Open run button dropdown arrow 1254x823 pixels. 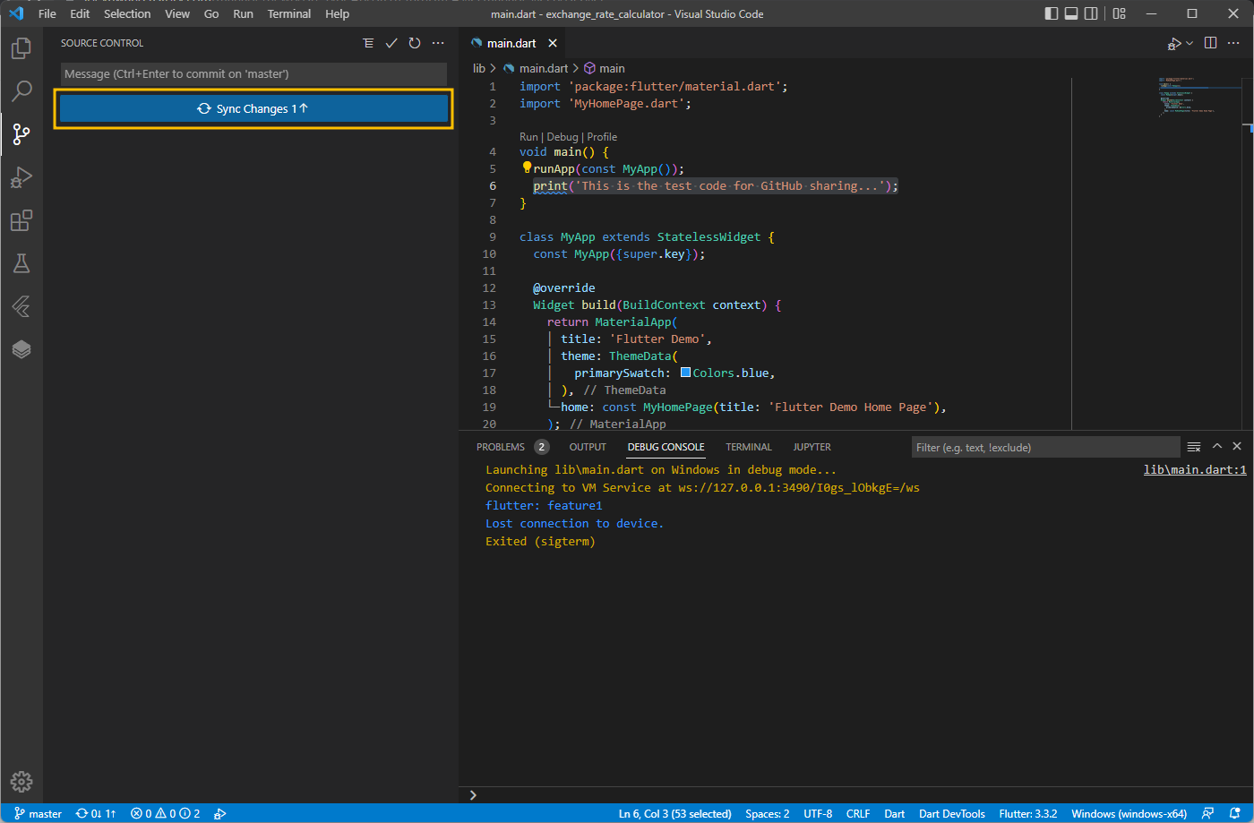pos(1190,43)
